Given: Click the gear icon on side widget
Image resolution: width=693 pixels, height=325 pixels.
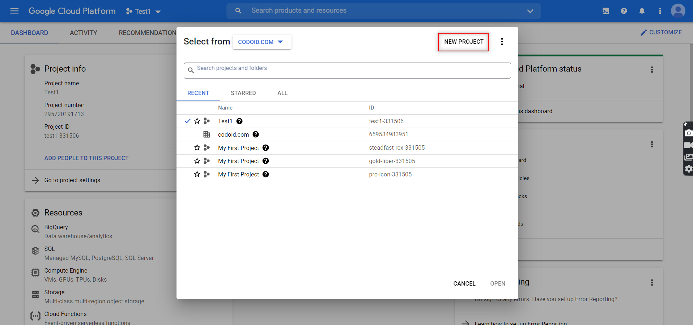Looking at the screenshot, I should [688, 169].
